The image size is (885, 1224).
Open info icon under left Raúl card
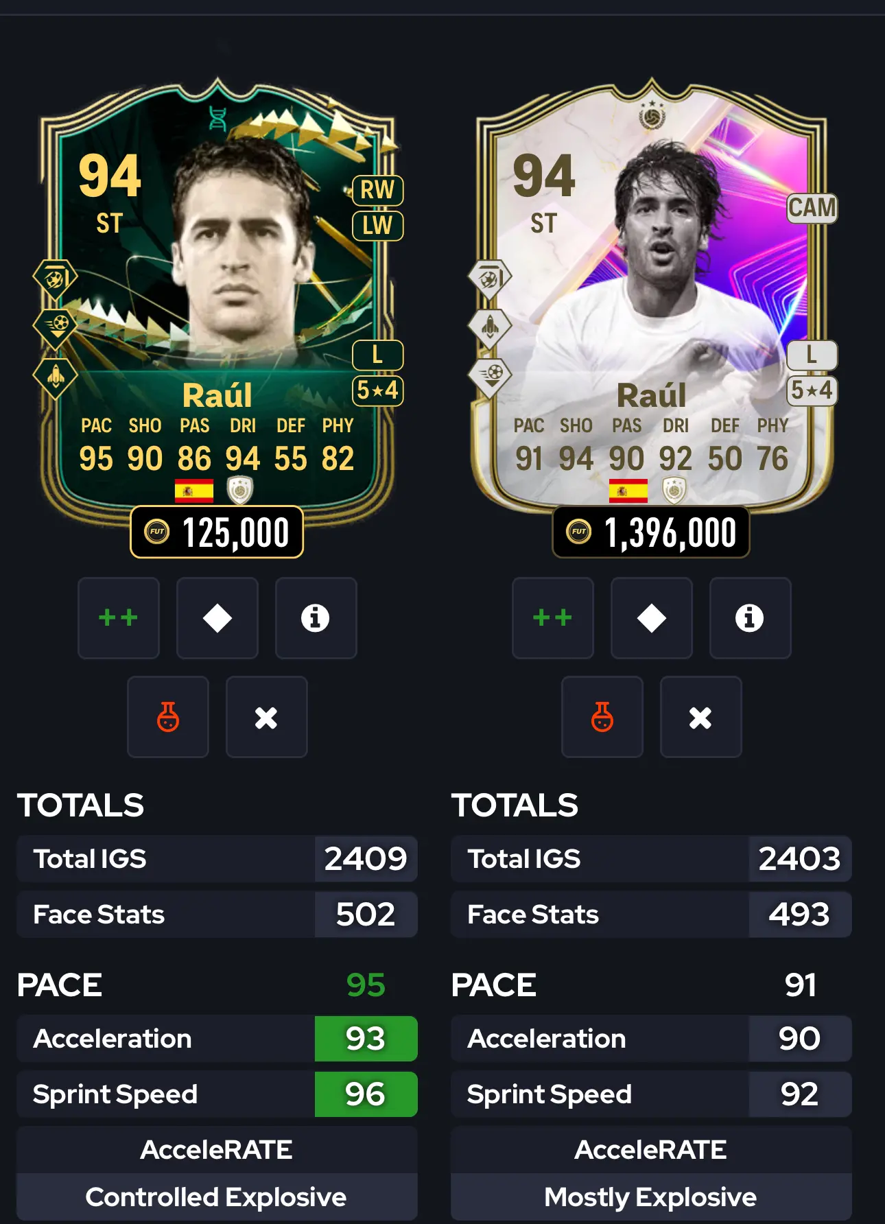click(316, 618)
